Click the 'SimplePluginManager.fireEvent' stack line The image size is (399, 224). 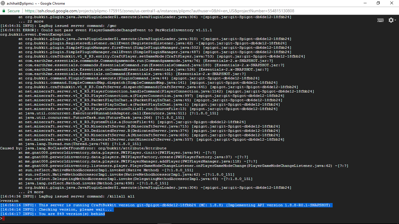coord(155,48)
